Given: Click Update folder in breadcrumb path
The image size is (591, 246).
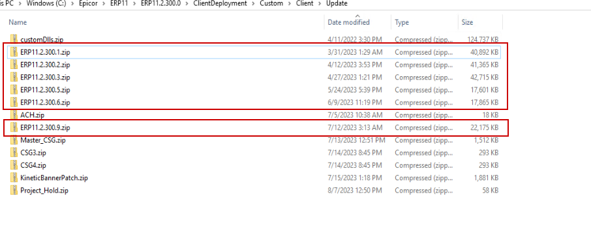Looking at the screenshot, I should pos(337,3).
